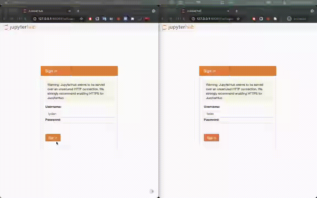317x198 pixels.
Task: Click the scroll indicator near the page bottom
Action: 152,191
